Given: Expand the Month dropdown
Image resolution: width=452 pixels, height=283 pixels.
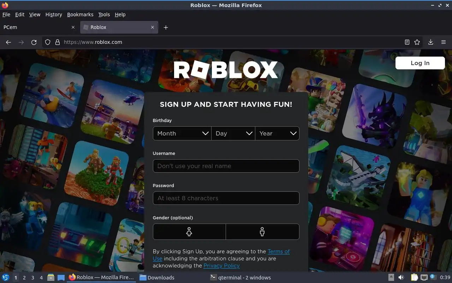Looking at the screenshot, I should click(x=182, y=133).
